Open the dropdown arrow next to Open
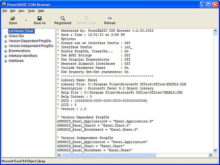Screen dimensions: 220x165 [x=26, y=20]
